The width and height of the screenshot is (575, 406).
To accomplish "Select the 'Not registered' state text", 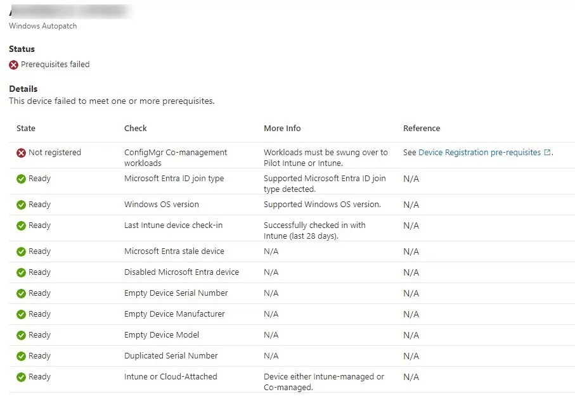I will (x=55, y=153).
